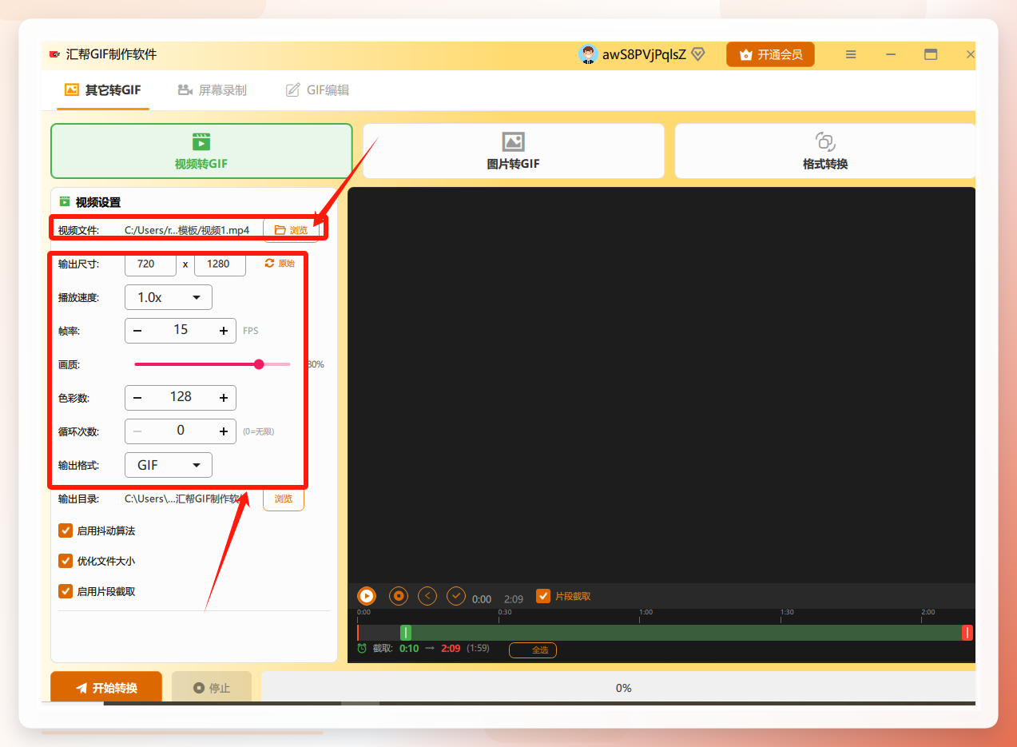The width and height of the screenshot is (1017, 747).
Task: Open the hamburger menu icon in title bar
Action: point(851,54)
